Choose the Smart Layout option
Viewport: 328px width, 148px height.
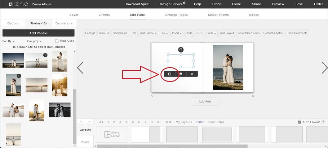(x=112, y=134)
